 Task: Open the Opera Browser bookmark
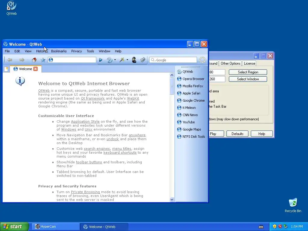point(191,79)
